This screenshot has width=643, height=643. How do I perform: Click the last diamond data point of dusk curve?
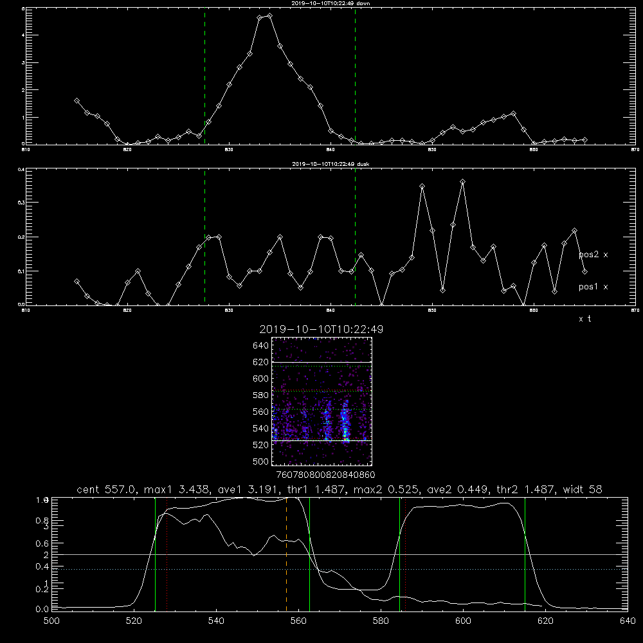pyautogui.click(x=584, y=271)
